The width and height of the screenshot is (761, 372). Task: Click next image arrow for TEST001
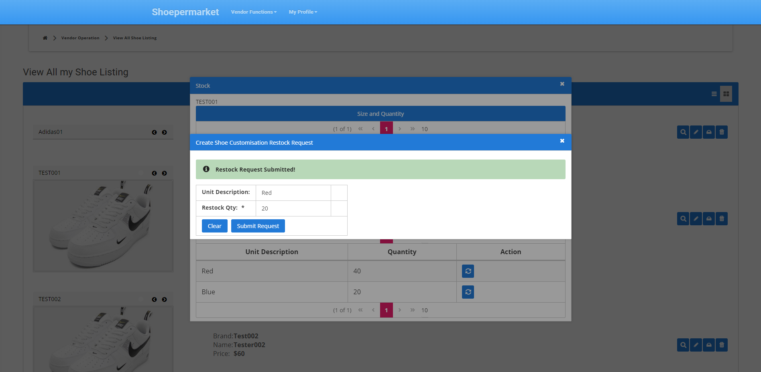164,173
